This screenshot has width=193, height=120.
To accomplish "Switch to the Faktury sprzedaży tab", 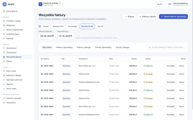I will coord(64,47).
